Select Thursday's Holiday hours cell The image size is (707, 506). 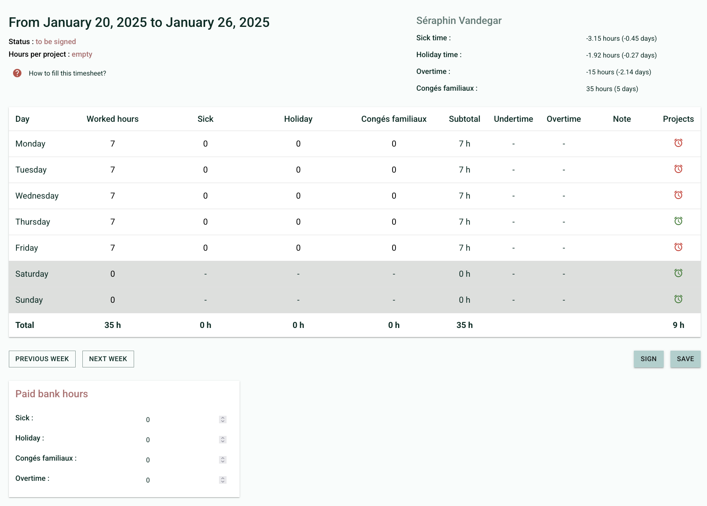298,222
